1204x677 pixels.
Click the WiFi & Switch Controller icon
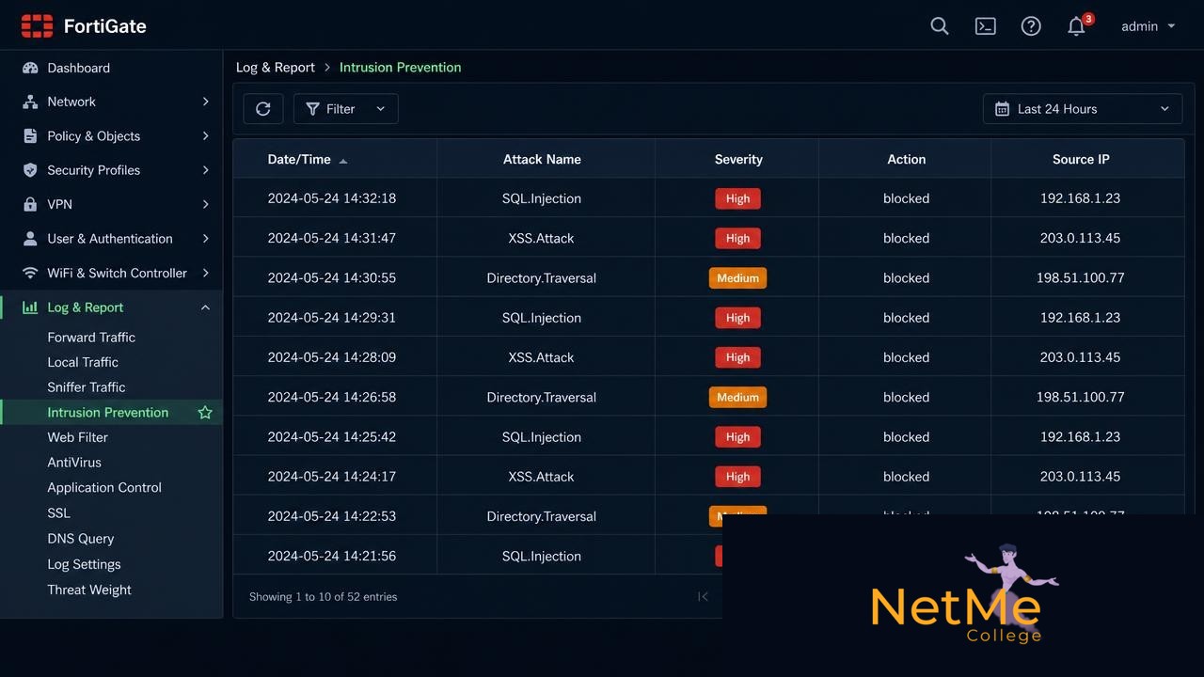click(30, 273)
